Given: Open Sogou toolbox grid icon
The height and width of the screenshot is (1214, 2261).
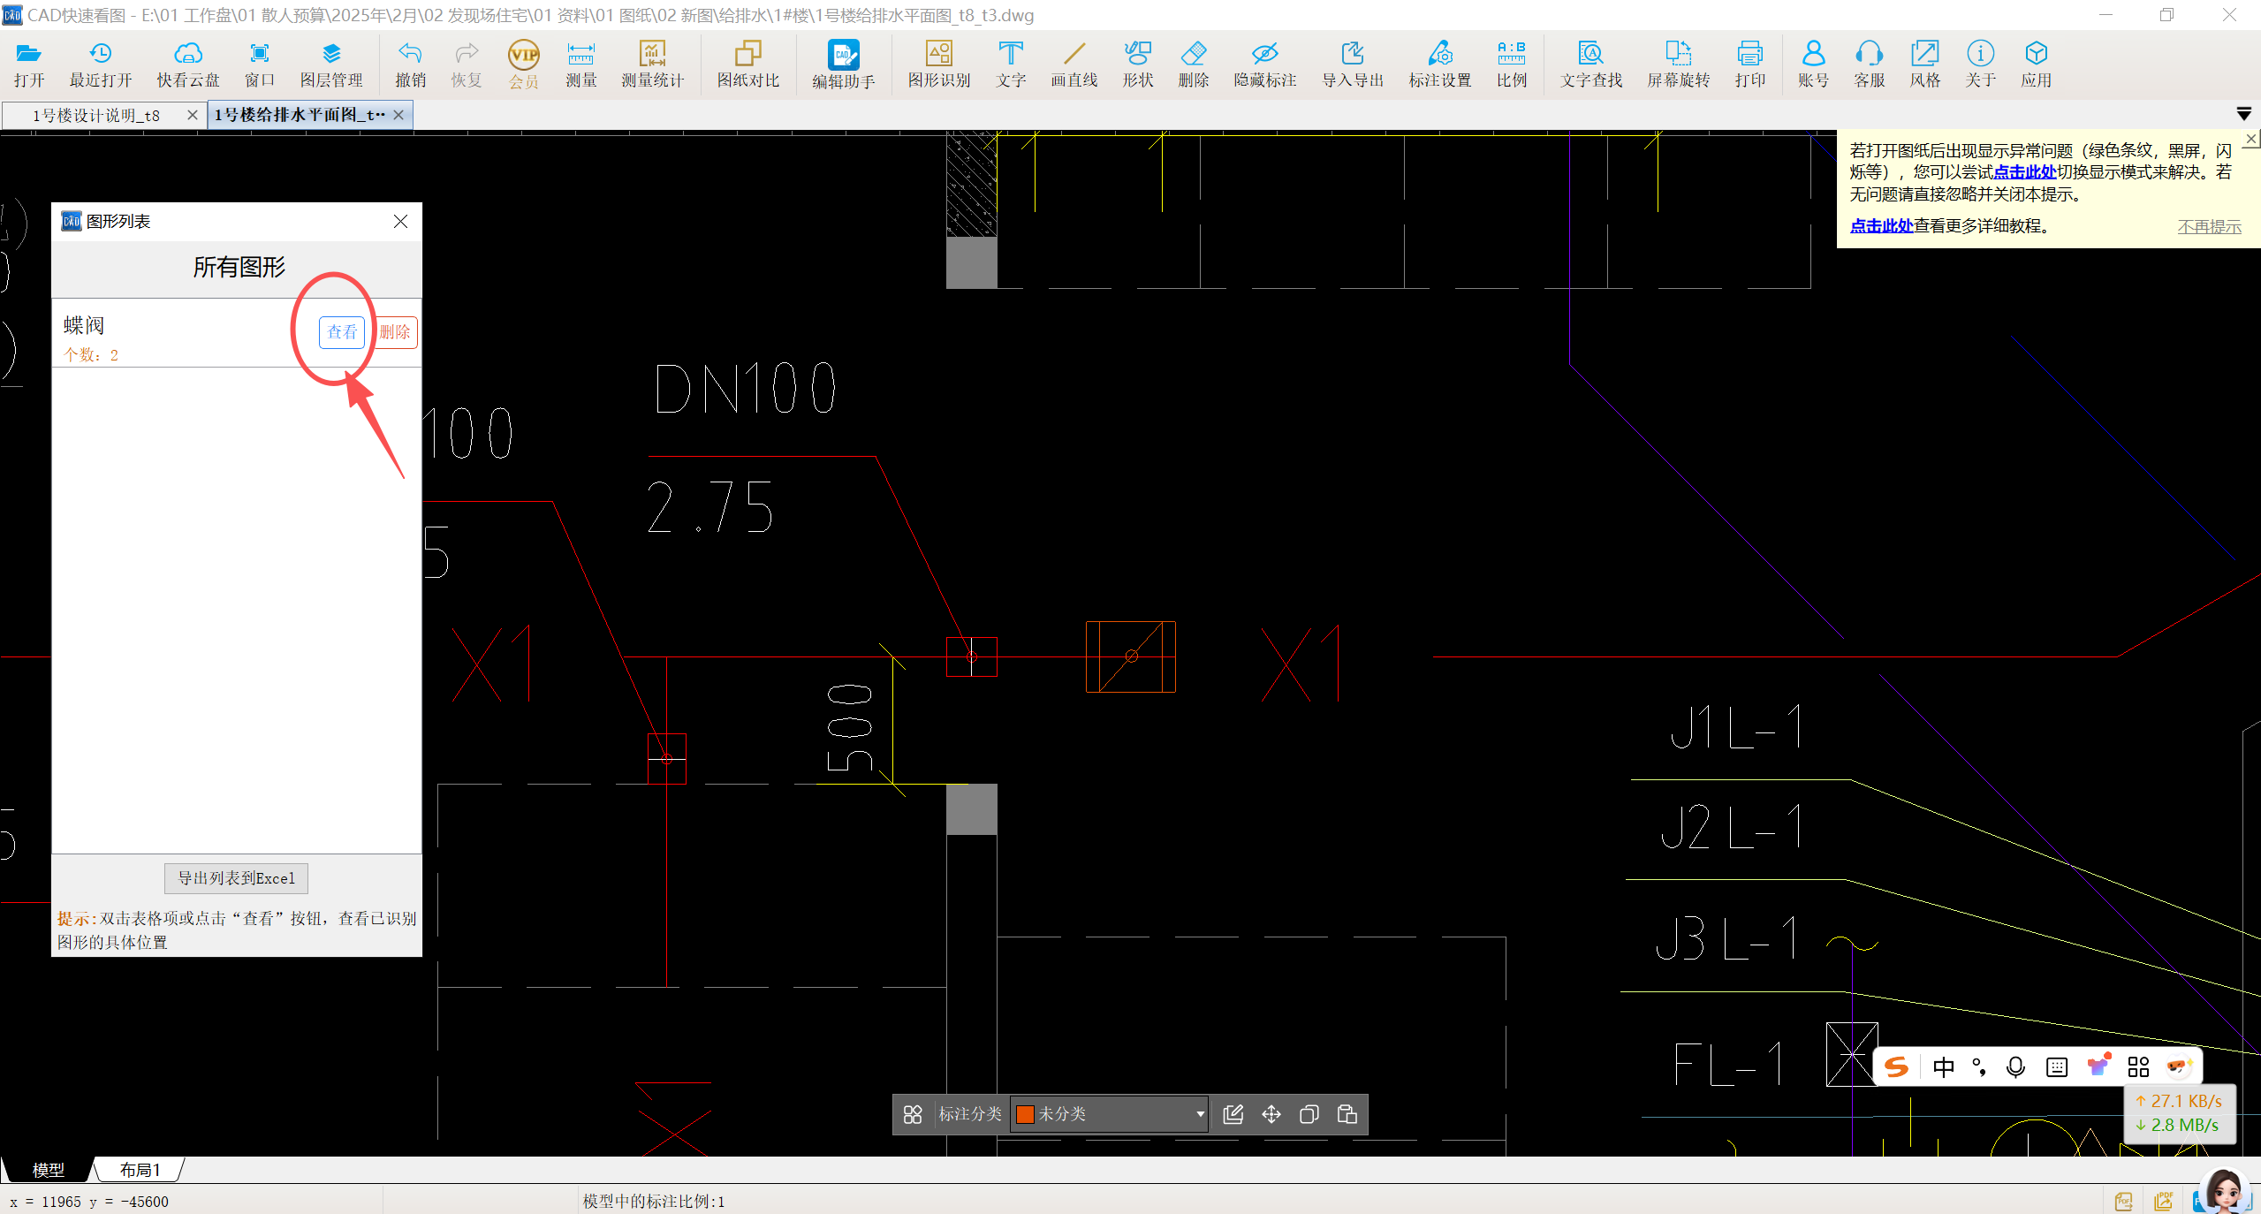Looking at the screenshot, I should (x=2137, y=1067).
